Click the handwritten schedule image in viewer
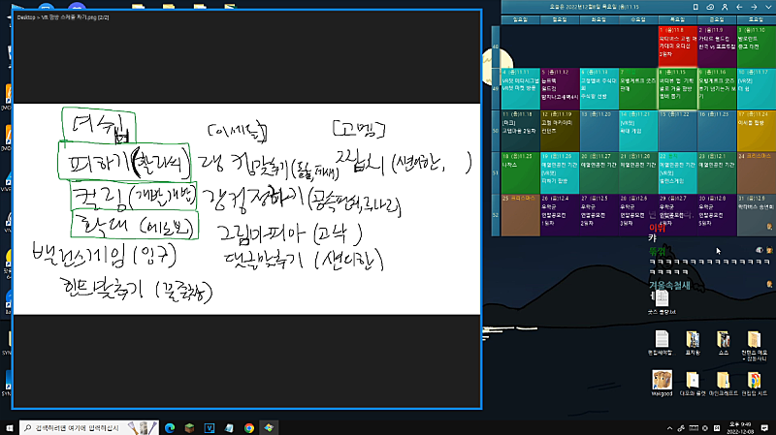The width and height of the screenshot is (776, 435). tap(246, 208)
